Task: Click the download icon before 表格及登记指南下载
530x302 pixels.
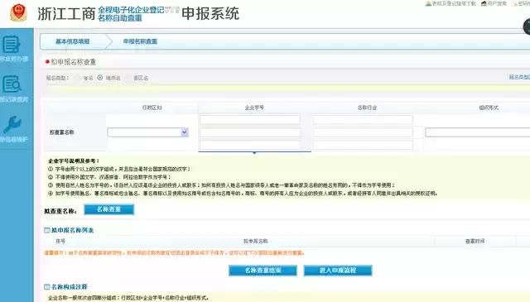Action: coord(428,3)
